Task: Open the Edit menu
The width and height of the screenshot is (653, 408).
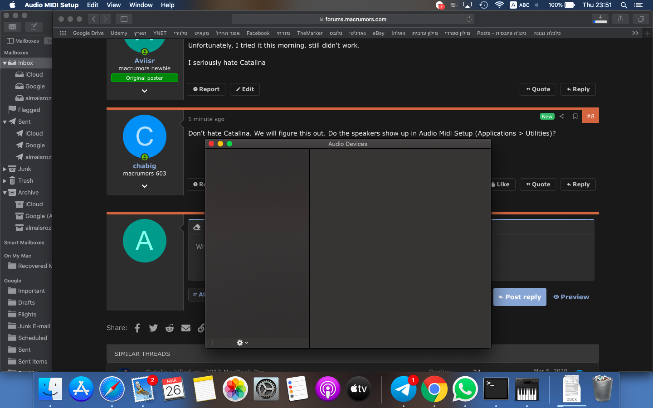Action: [93, 5]
